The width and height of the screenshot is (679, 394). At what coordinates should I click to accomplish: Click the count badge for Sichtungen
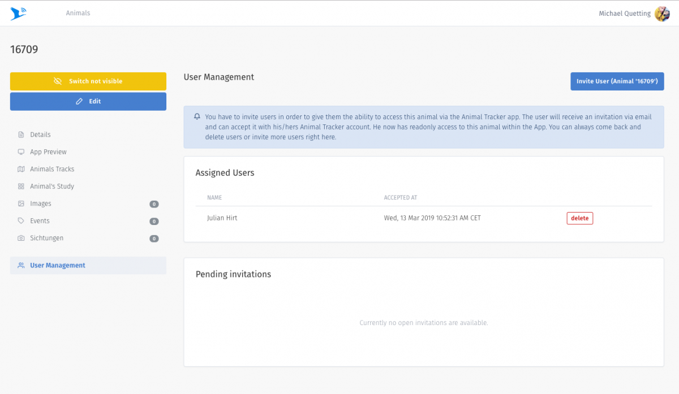154,239
